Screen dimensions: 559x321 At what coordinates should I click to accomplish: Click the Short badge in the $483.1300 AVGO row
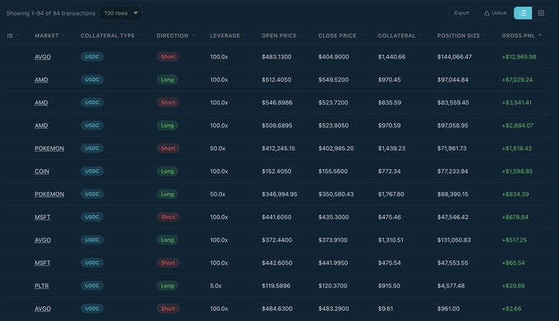[x=168, y=57]
